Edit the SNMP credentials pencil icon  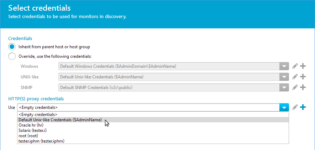[295, 87]
